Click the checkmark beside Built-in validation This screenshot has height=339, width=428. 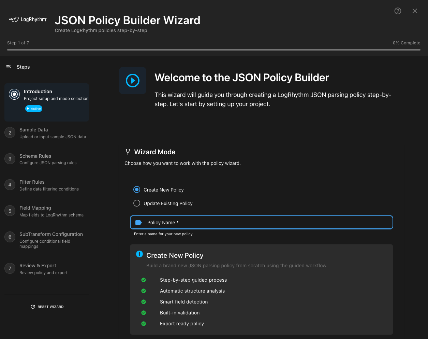(x=144, y=313)
